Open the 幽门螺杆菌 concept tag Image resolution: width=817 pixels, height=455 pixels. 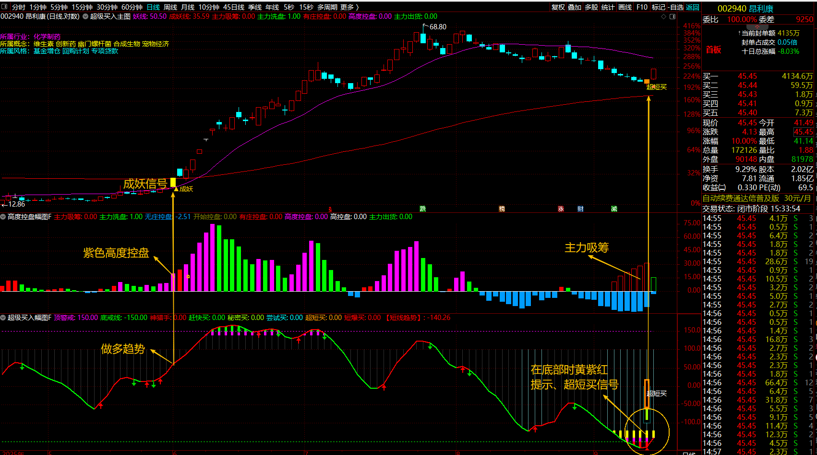point(95,44)
